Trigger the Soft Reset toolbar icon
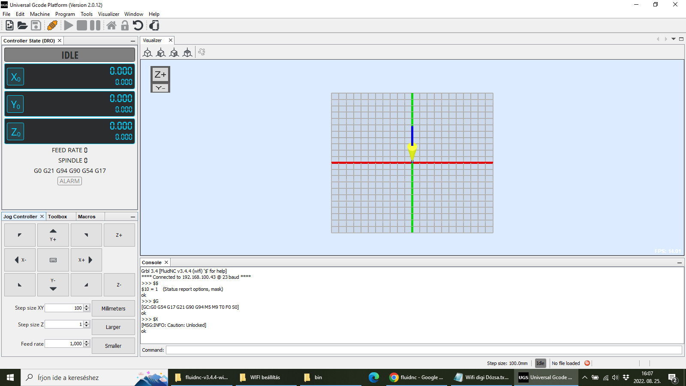686x386 pixels. (x=137, y=25)
